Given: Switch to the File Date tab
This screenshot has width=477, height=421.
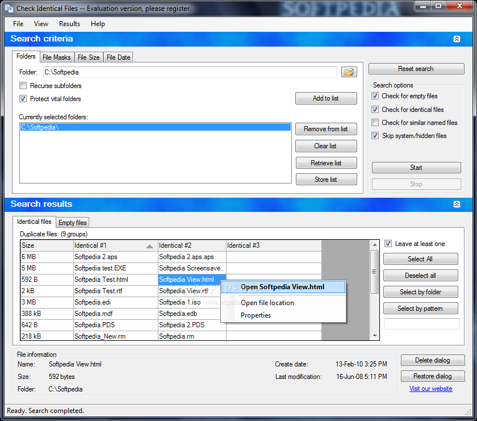Looking at the screenshot, I should point(118,57).
